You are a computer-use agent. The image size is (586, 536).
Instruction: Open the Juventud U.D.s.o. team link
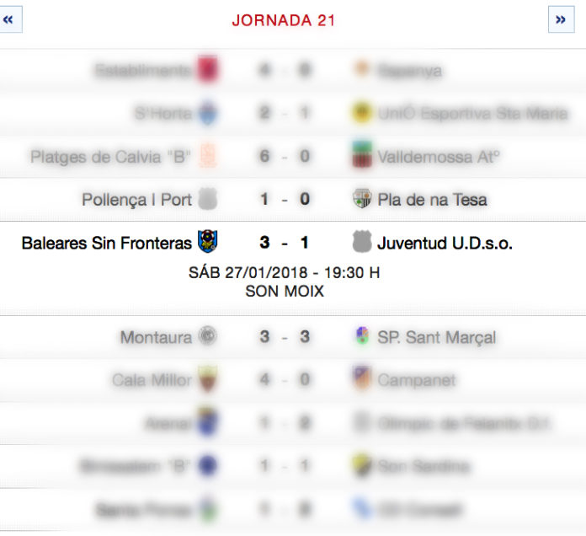coord(445,243)
